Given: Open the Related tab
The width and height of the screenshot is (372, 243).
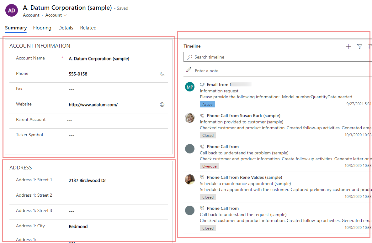Looking at the screenshot, I should point(88,28).
